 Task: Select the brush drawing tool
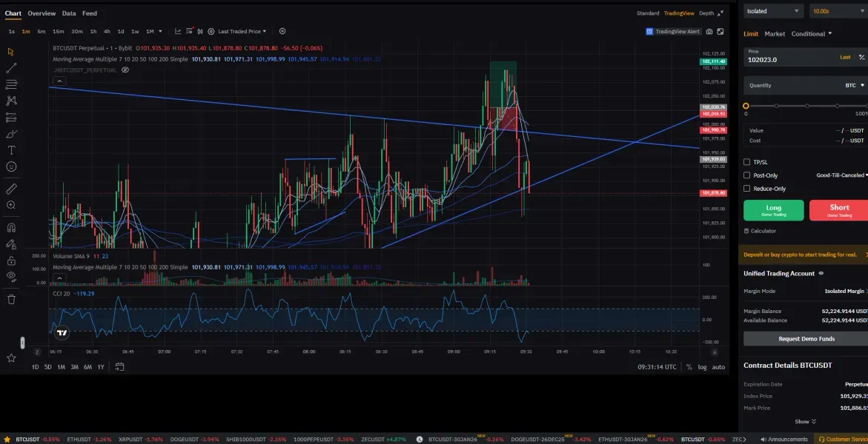(11, 134)
